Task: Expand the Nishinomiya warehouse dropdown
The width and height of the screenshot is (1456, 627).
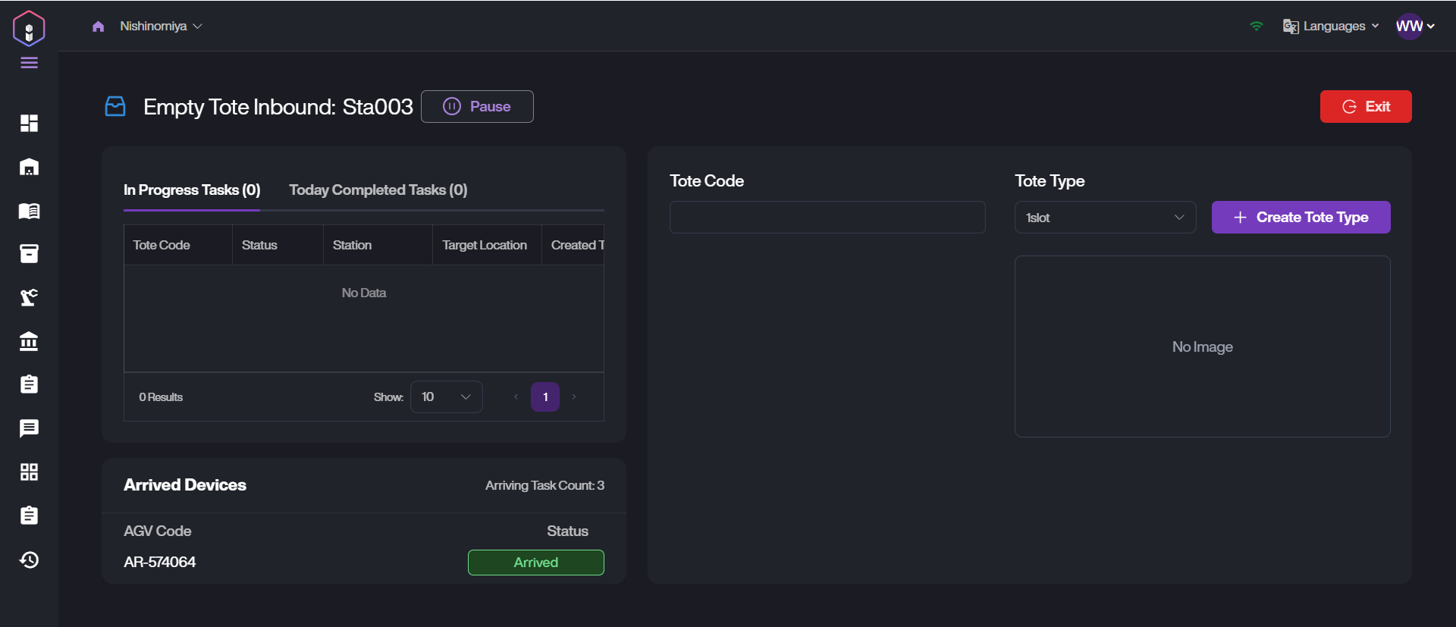Action: click(x=161, y=27)
